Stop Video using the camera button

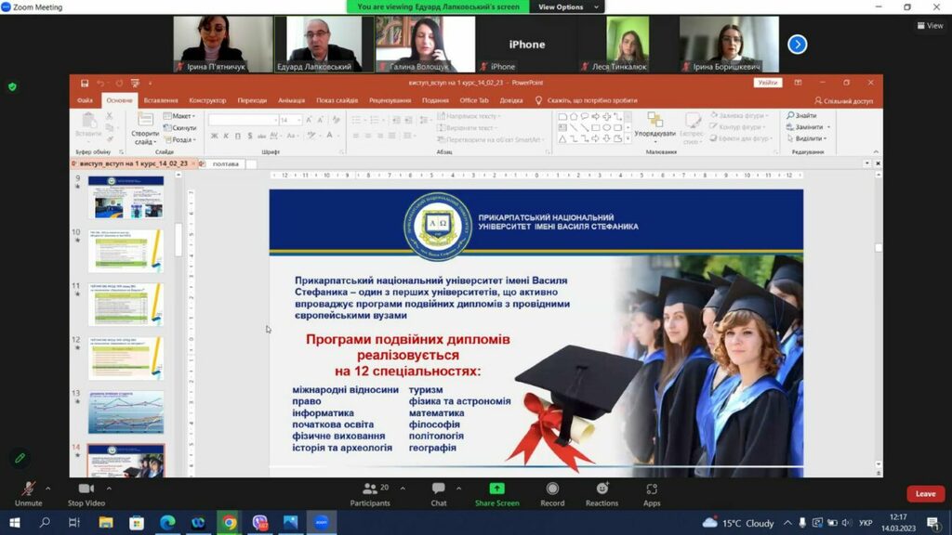(86, 490)
